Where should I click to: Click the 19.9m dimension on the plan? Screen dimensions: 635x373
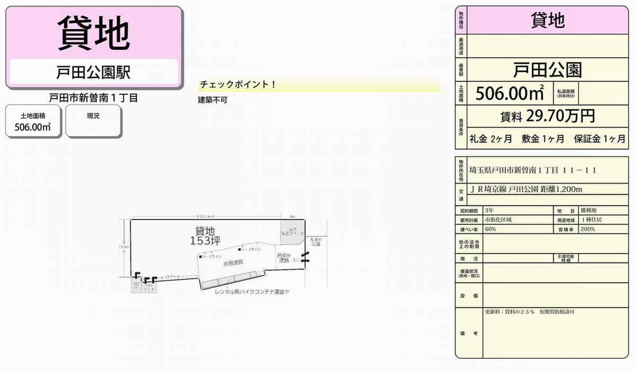click(x=170, y=277)
